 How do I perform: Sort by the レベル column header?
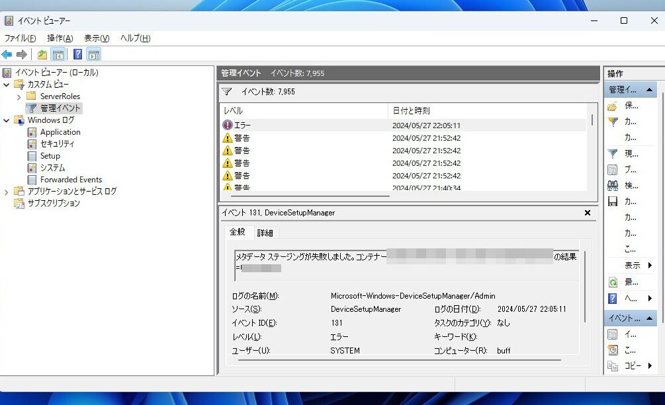point(304,110)
